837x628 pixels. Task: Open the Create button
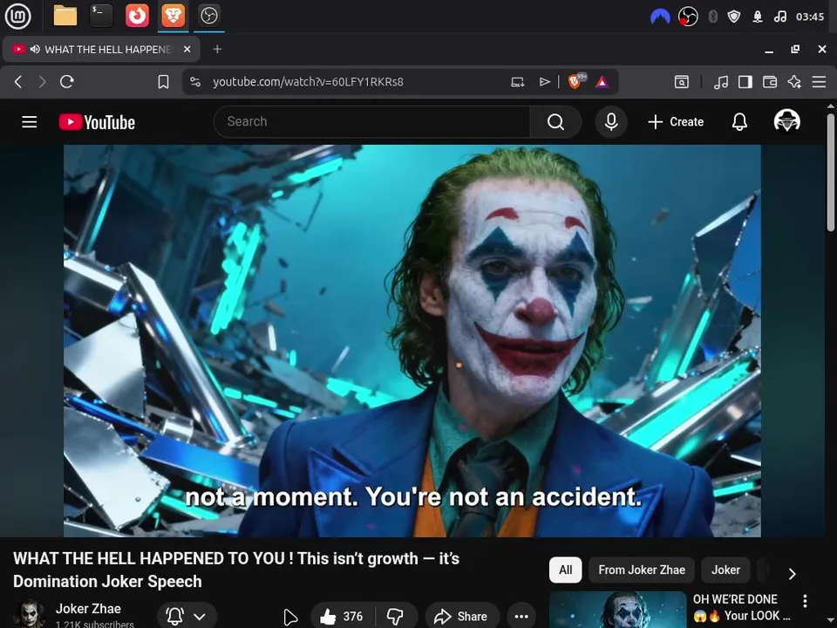676,122
